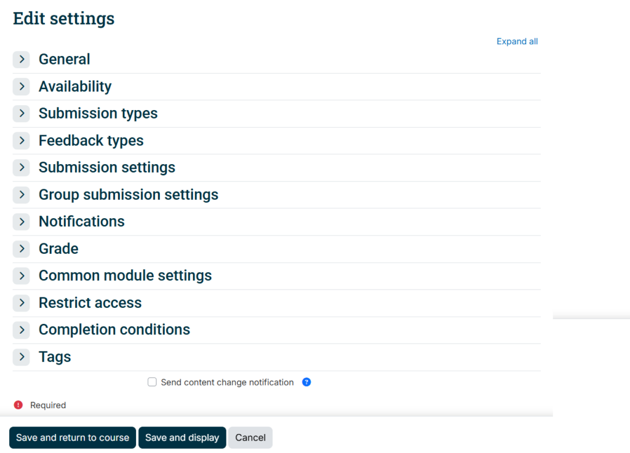Cancel editing the settings
This screenshot has width=630, height=453.
(250, 438)
